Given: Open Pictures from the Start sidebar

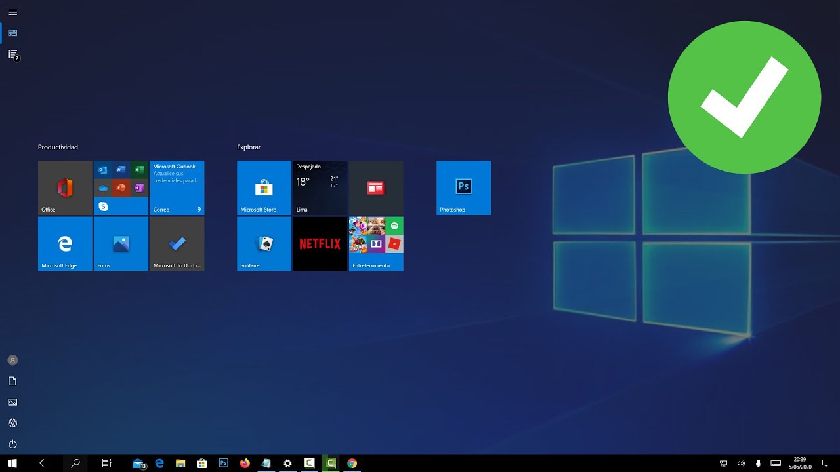Looking at the screenshot, I should click(x=12, y=402).
